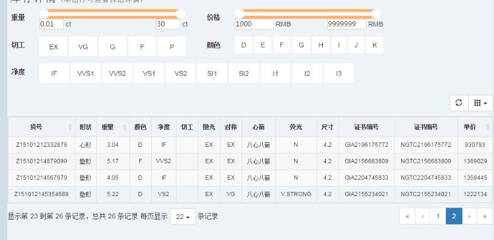Click weight slider maximum handle
Image resolution: width=494 pixels, height=240 pixels.
181,14
